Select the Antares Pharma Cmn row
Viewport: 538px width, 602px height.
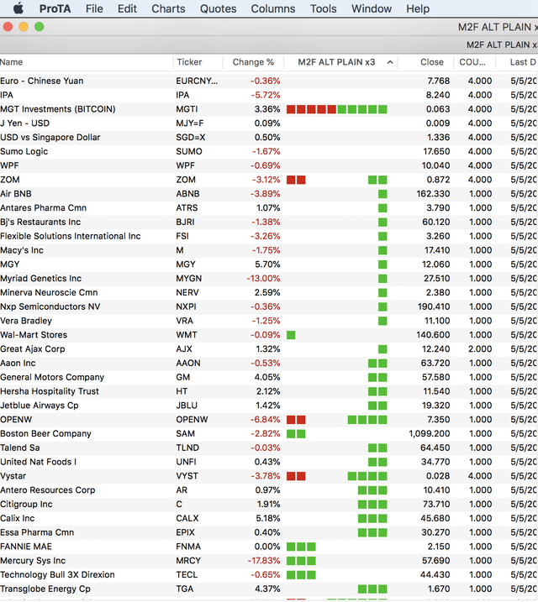[x=269, y=208]
